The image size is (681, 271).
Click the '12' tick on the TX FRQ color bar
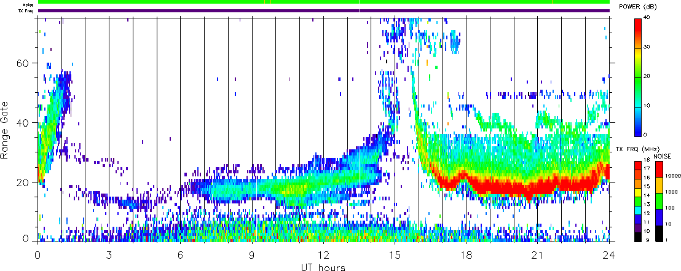[x=646, y=213]
